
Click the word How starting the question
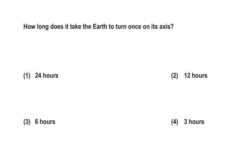[x=29, y=27]
